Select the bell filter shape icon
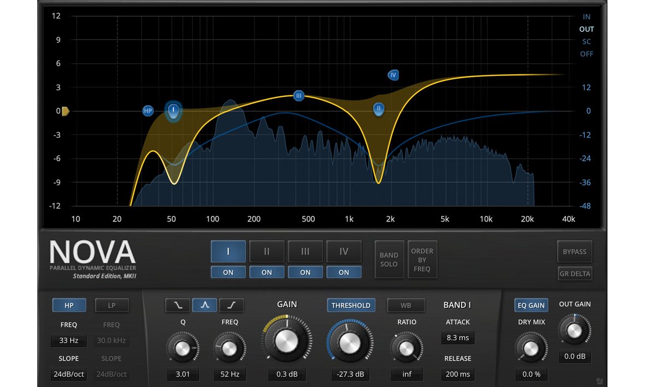 click(x=204, y=305)
